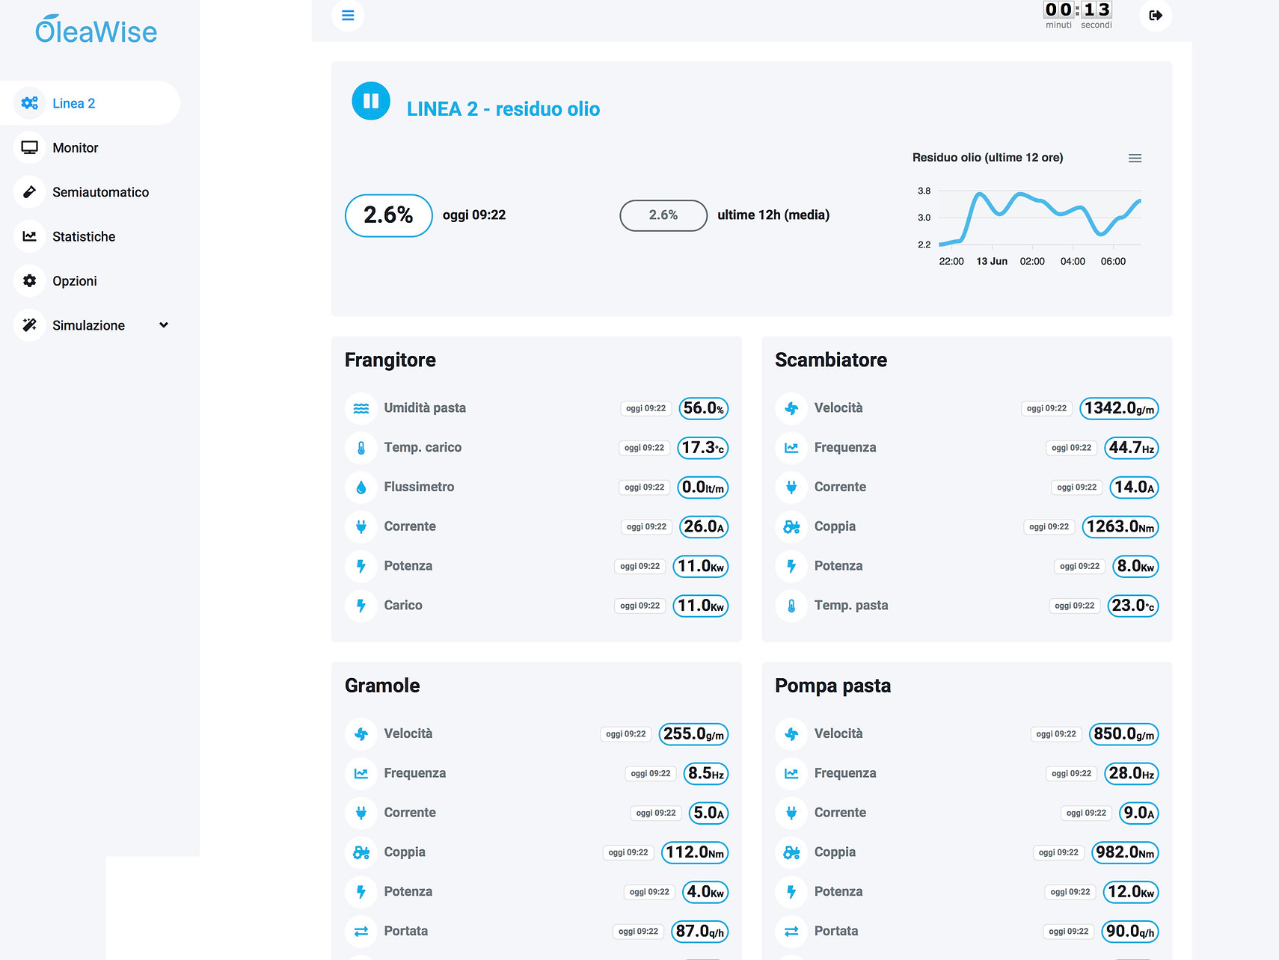Click the Scambiatore Velocità fan icon
This screenshot has height=960, width=1279.
791,408
